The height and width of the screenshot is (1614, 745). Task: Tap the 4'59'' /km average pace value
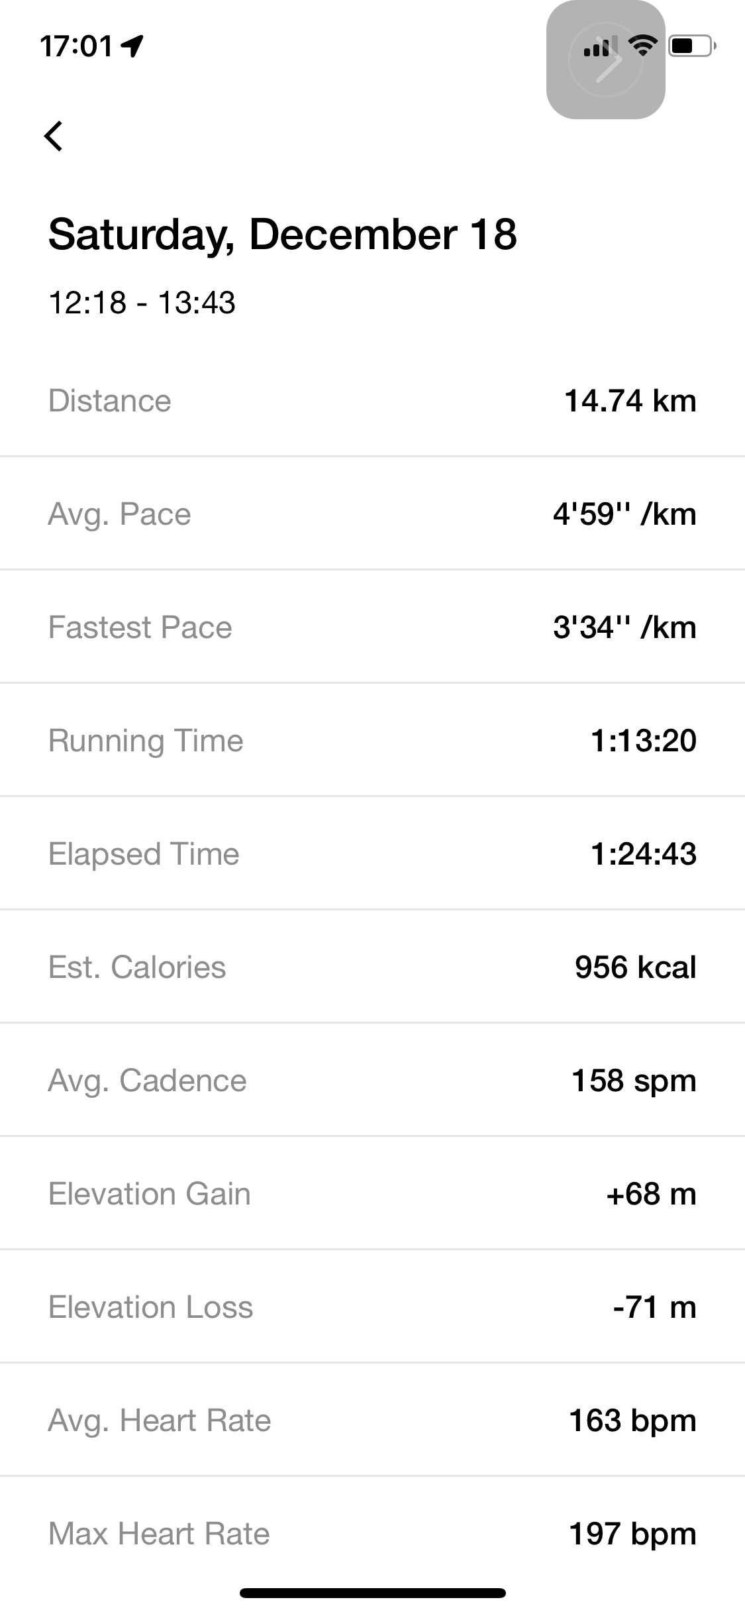pos(624,514)
